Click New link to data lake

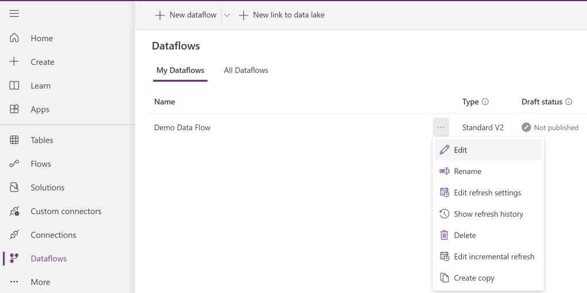282,15
